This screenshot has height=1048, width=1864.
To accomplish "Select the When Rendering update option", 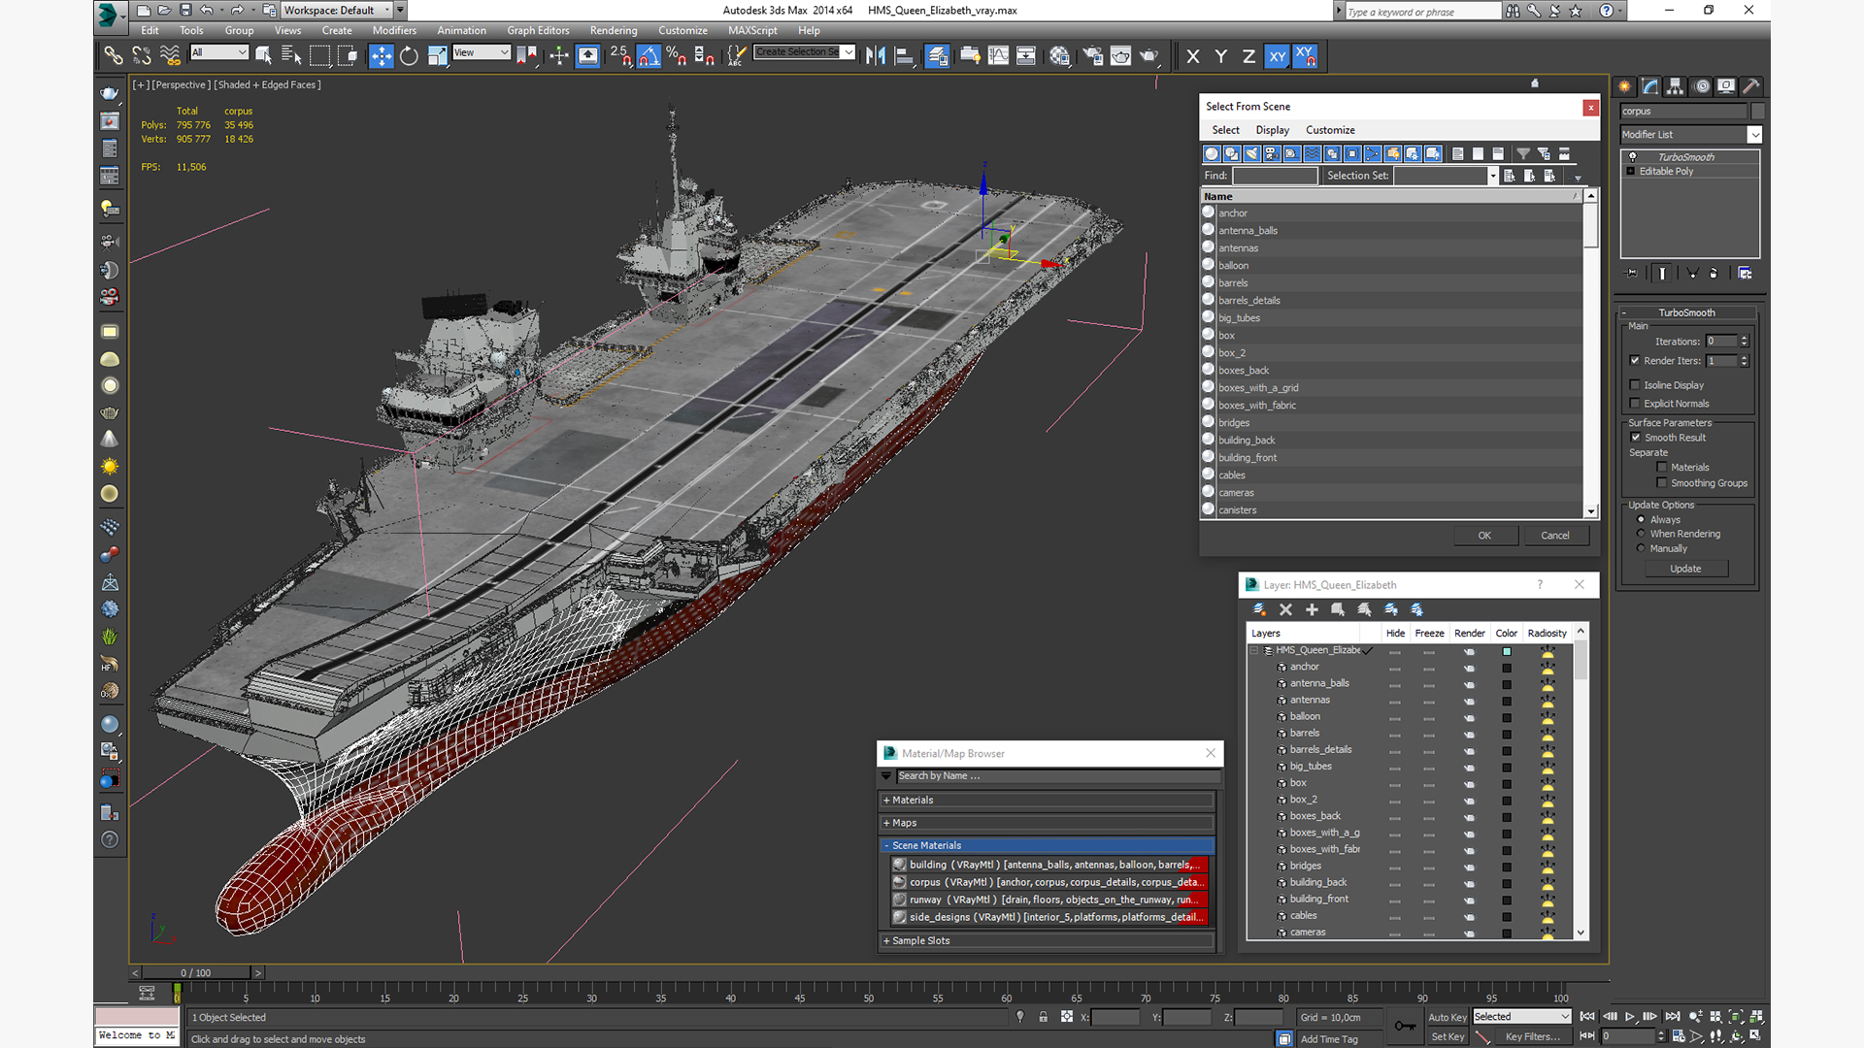I will [1641, 534].
